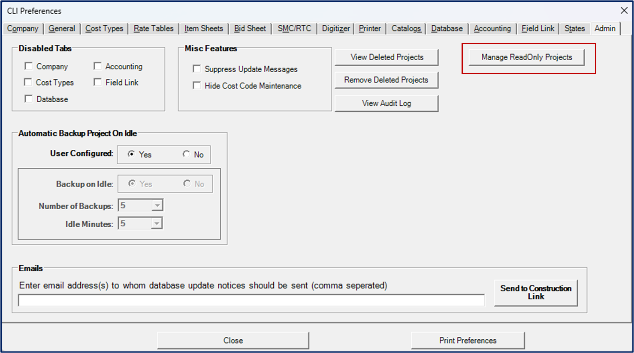Click the email addresses input field
Screen dimensions: 634x353
pyautogui.click(x=251, y=300)
